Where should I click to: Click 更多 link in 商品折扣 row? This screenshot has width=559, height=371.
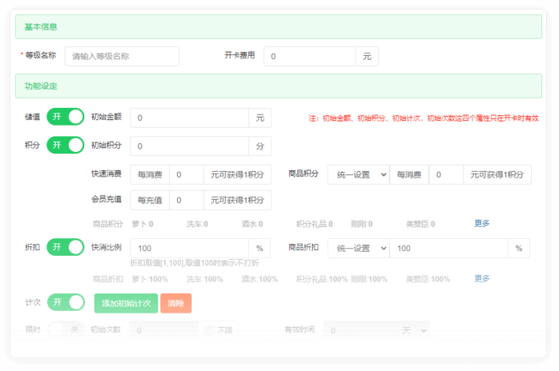pos(481,278)
